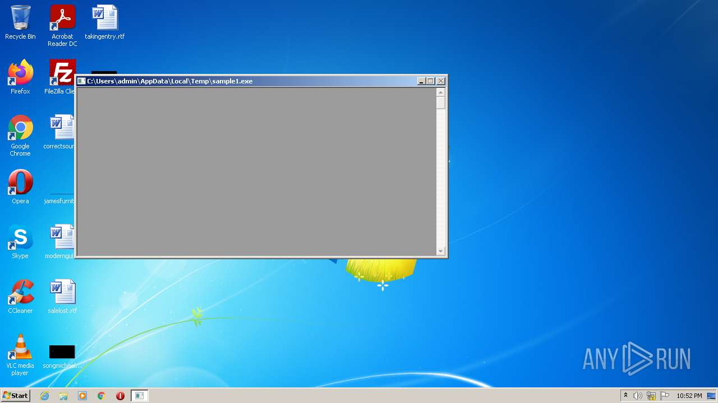This screenshot has height=403, width=718.
Task: Select the correctsou... Word document icon
Action: coord(59,133)
